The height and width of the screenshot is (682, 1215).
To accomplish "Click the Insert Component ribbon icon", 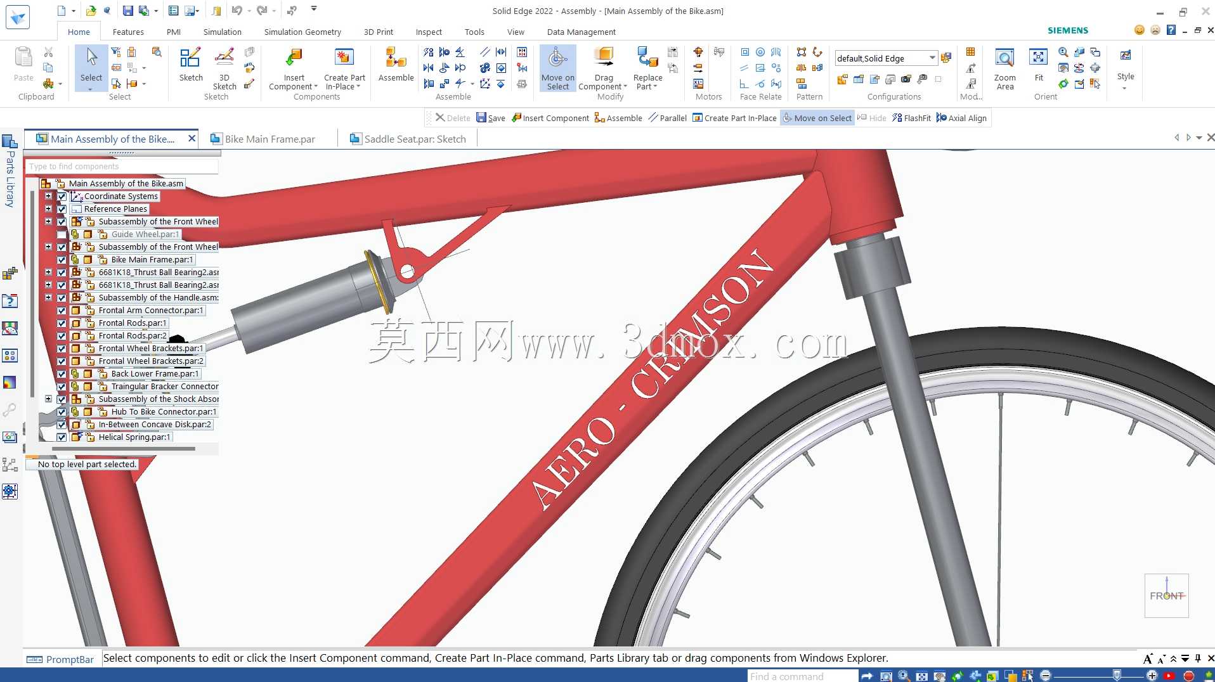I will [x=294, y=58].
